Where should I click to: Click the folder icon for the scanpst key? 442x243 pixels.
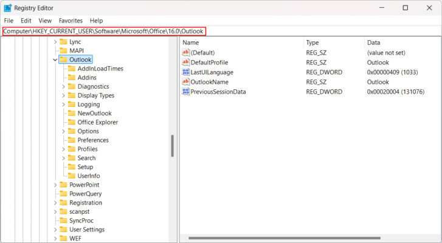pyautogui.click(x=63, y=211)
